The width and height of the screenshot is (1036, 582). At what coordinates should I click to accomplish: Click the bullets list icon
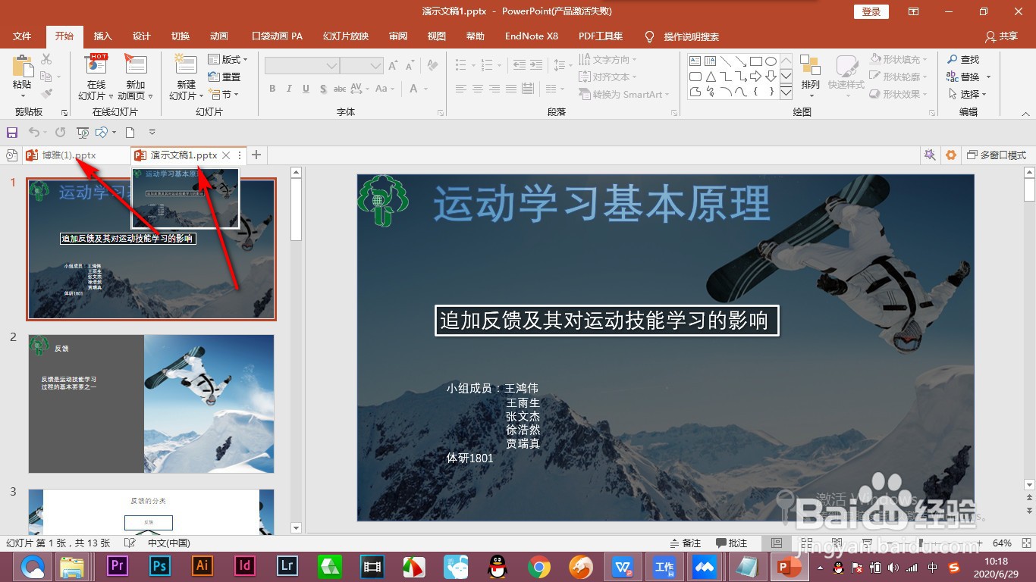[461, 66]
